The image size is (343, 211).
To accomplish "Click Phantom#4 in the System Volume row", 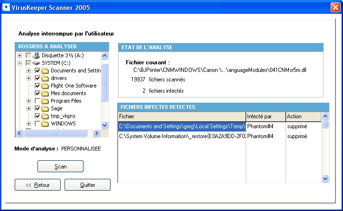I will pos(260,136).
